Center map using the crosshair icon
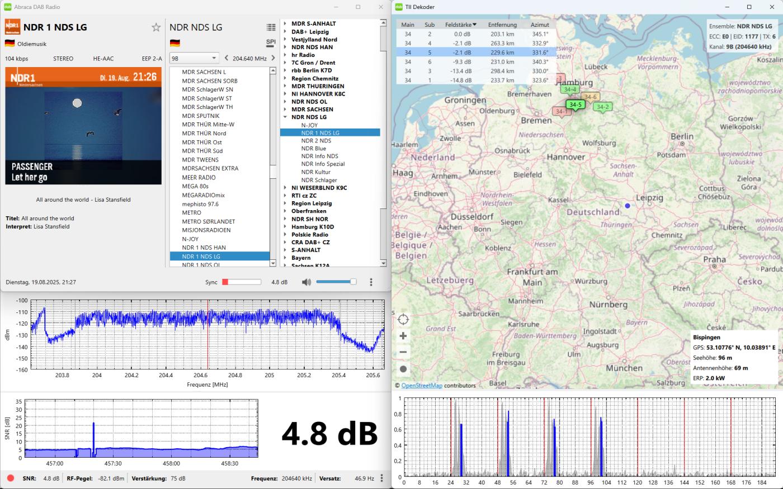The width and height of the screenshot is (783, 489). click(x=403, y=320)
